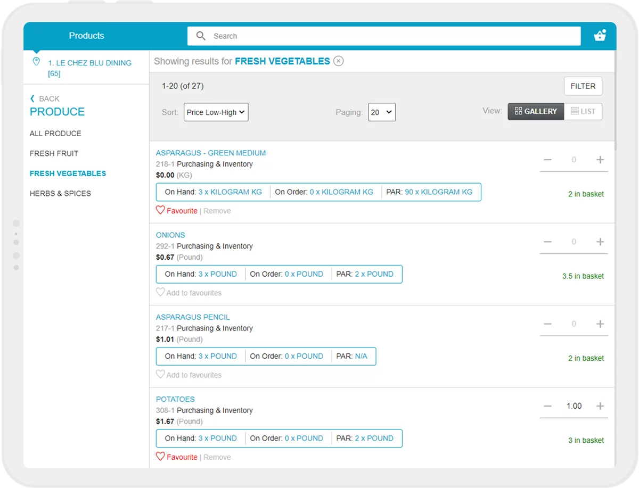This screenshot has height=488, width=639.
Task: Decrease Potatoes quantity with minus icon
Action: coord(547,406)
